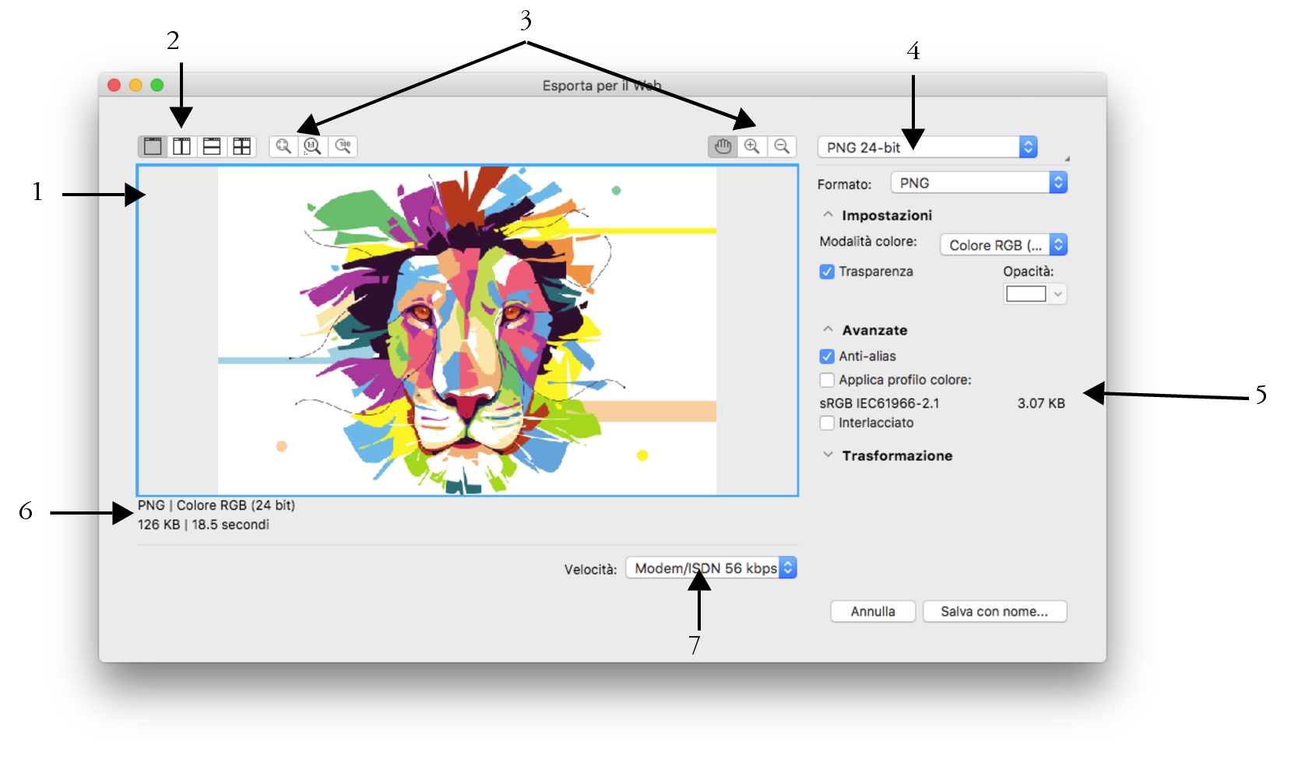Open the Opacità color swatch picker
Viewport: 1291px width, 773px height.
(1034, 294)
